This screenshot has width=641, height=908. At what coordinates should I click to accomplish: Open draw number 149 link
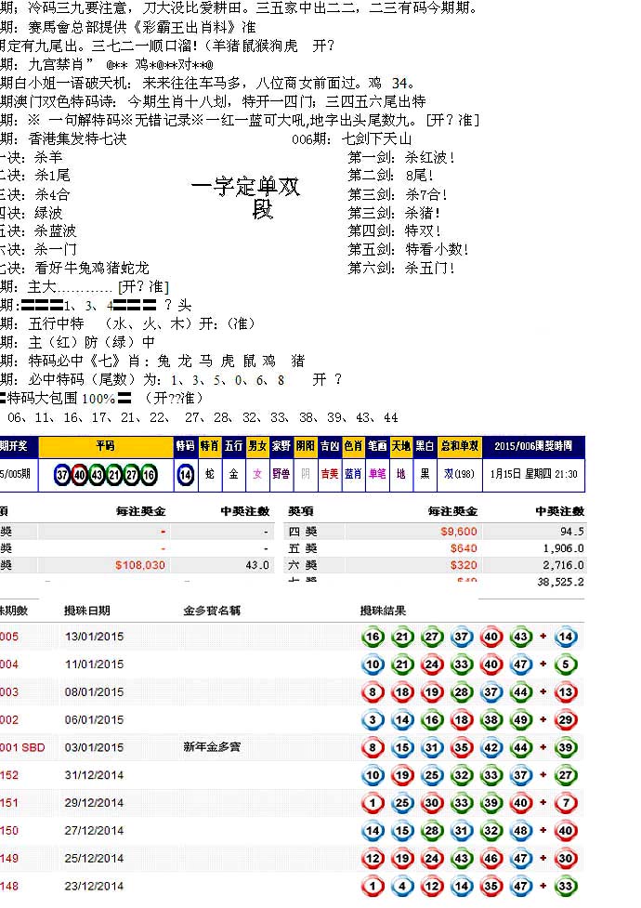click(9, 858)
